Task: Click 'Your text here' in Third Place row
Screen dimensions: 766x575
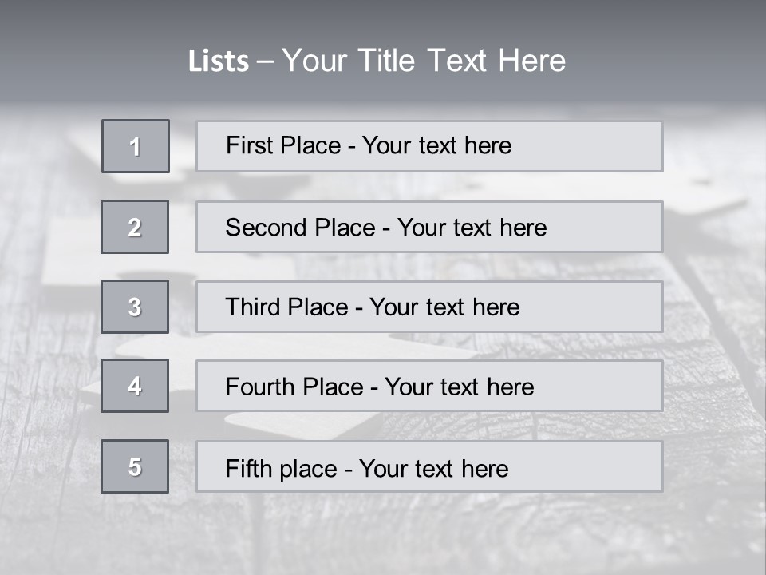Action: pyautogui.click(x=444, y=307)
